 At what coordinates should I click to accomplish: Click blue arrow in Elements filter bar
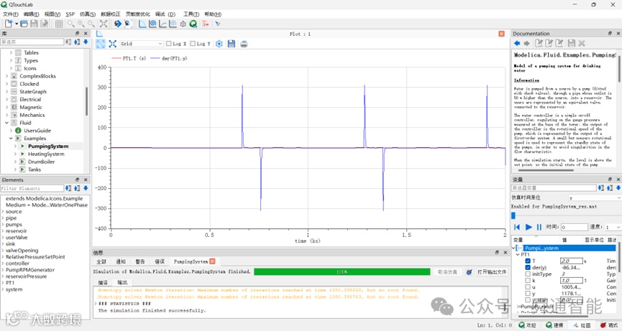tap(86, 188)
